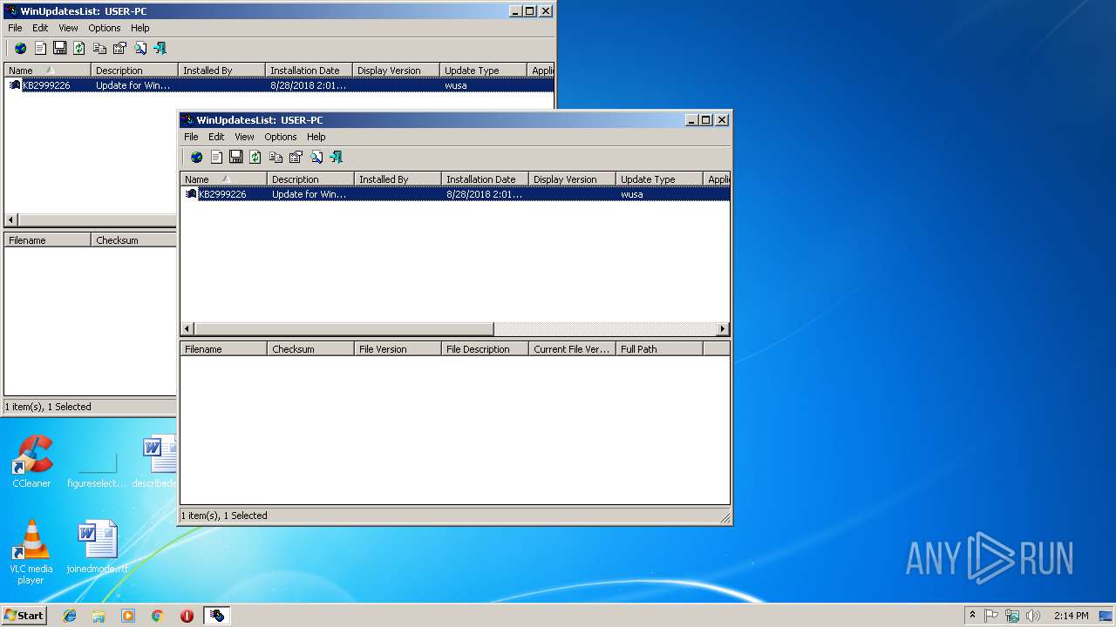This screenshot has height=627, width=1116.
Task: Click HTML report page icon in back window toolbar
Action: [40, 49]
